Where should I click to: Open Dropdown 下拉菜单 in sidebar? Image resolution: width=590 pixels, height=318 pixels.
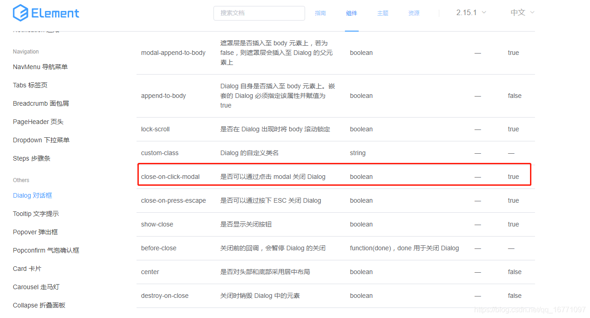pyautogui.click(x=41, y=140)
